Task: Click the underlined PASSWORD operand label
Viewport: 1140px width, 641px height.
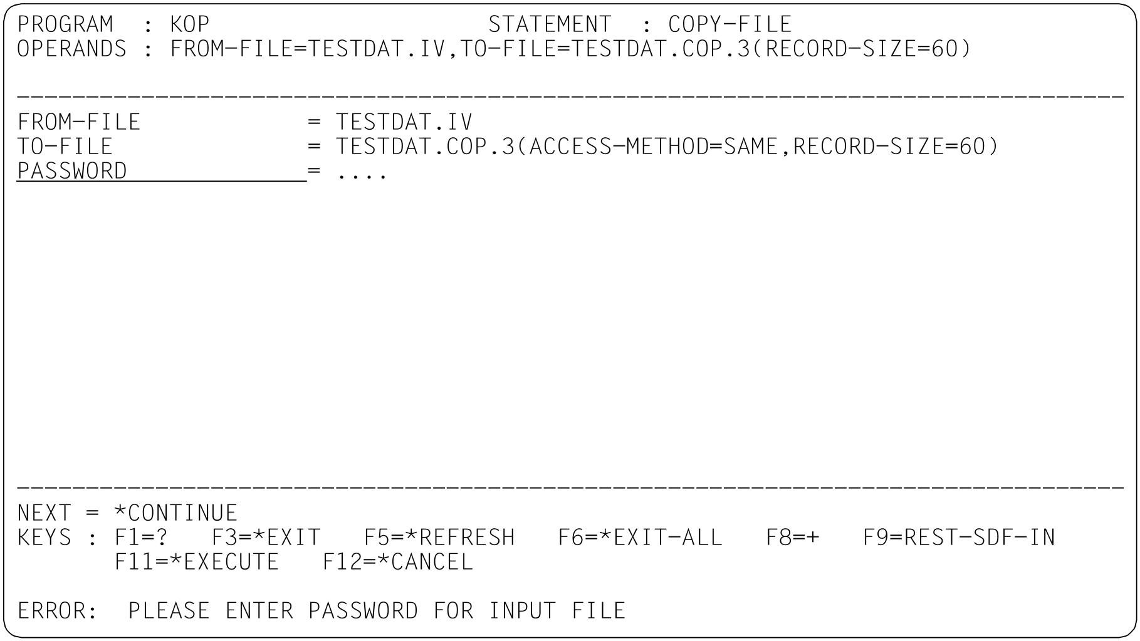Action: 72,171
